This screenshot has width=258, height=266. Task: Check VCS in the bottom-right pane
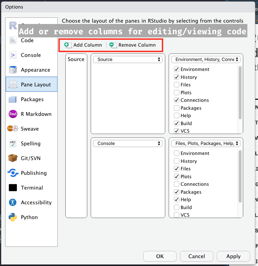pos(177,215)
